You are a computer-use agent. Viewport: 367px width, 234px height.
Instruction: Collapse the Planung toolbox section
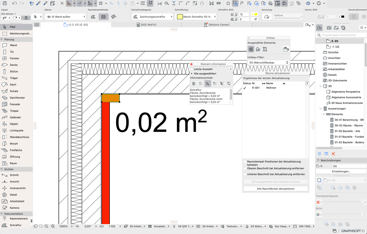click(2, 40)
